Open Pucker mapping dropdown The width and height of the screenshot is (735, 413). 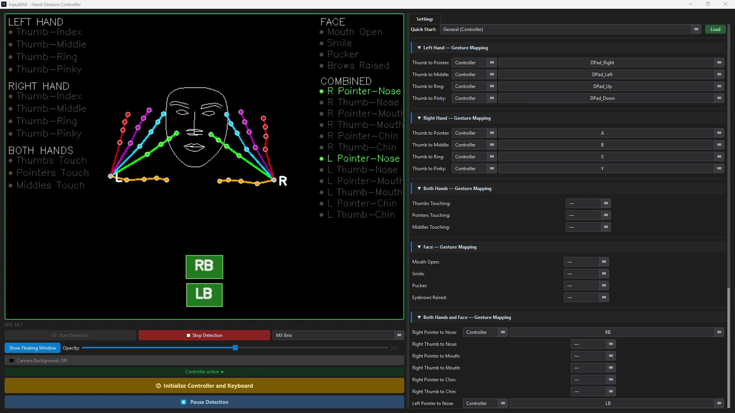[586, 286]
